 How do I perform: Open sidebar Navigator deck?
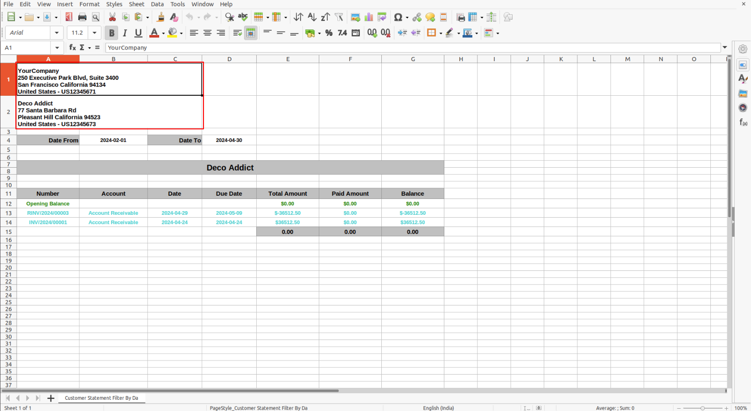[743, 108]
